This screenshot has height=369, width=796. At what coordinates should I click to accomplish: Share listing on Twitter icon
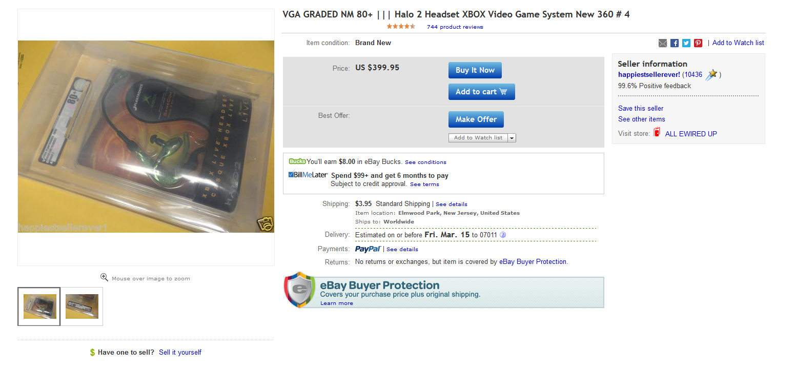point(686,43)
